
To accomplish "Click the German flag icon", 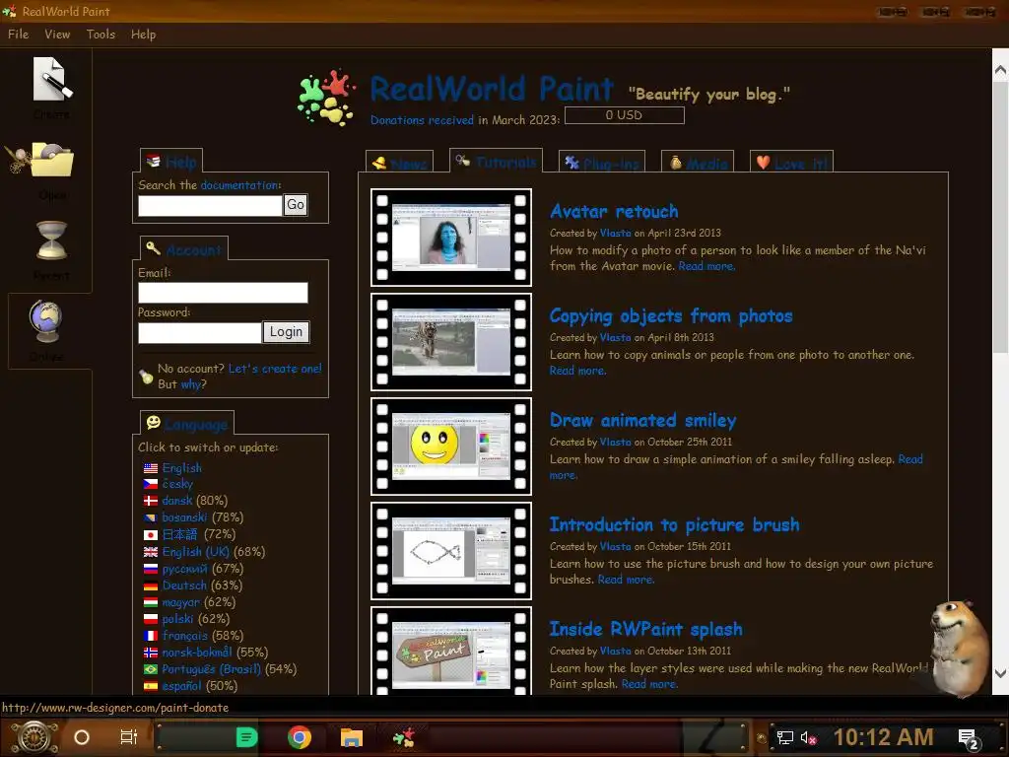I will (151, 585).
